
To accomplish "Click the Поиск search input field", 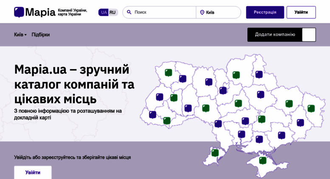I will 159,12.
